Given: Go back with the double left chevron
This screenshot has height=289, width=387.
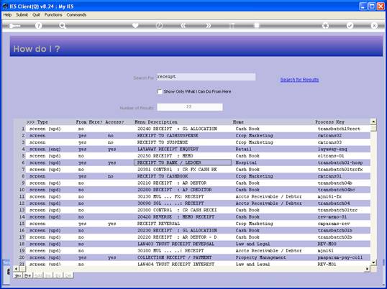Looking at the screenshot, I should [183, 26].
